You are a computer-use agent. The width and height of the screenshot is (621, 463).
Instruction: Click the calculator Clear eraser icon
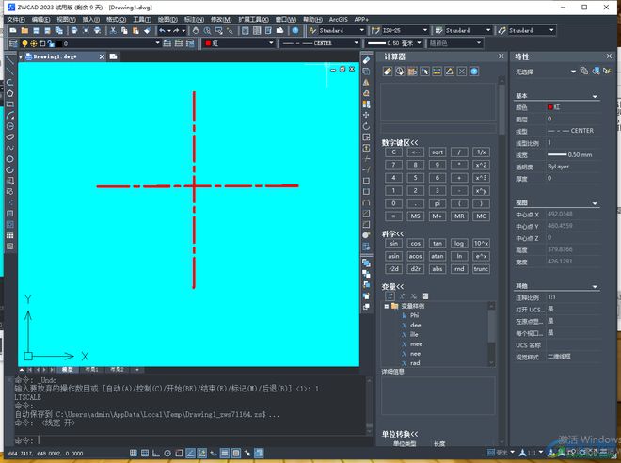(x=388, y=72)
